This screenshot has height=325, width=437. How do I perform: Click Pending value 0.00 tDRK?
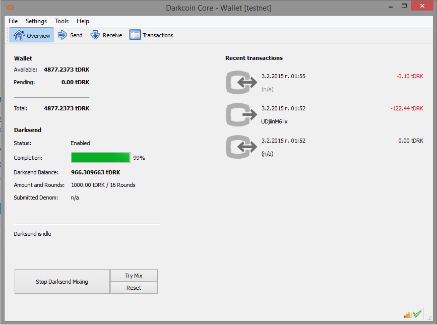(75, 82)
